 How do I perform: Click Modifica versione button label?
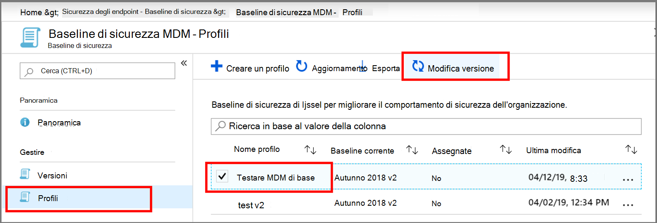(x=461, y=68)
